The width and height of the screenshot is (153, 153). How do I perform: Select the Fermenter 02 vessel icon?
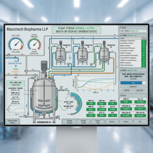tap(83, 53)
